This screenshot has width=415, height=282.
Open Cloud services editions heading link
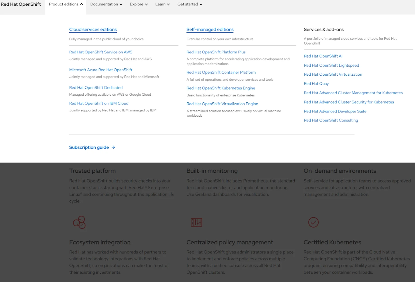93,30
